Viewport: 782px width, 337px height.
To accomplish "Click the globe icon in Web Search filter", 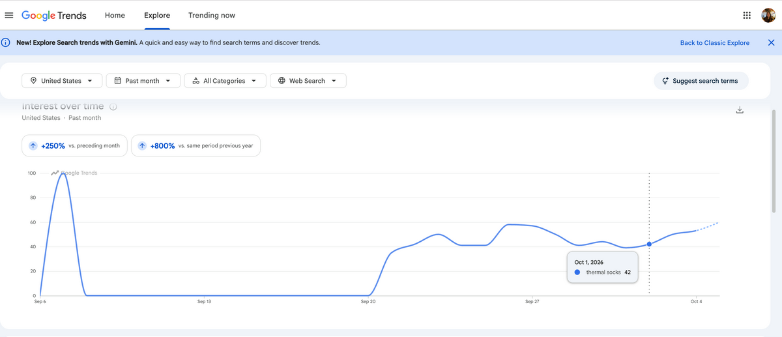I will [282, 81].
